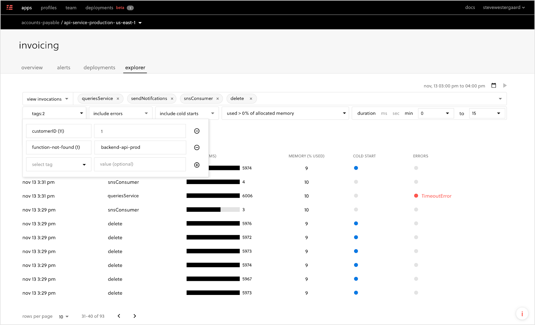Open the view invocations dropdown

click(x=47, y=99)
